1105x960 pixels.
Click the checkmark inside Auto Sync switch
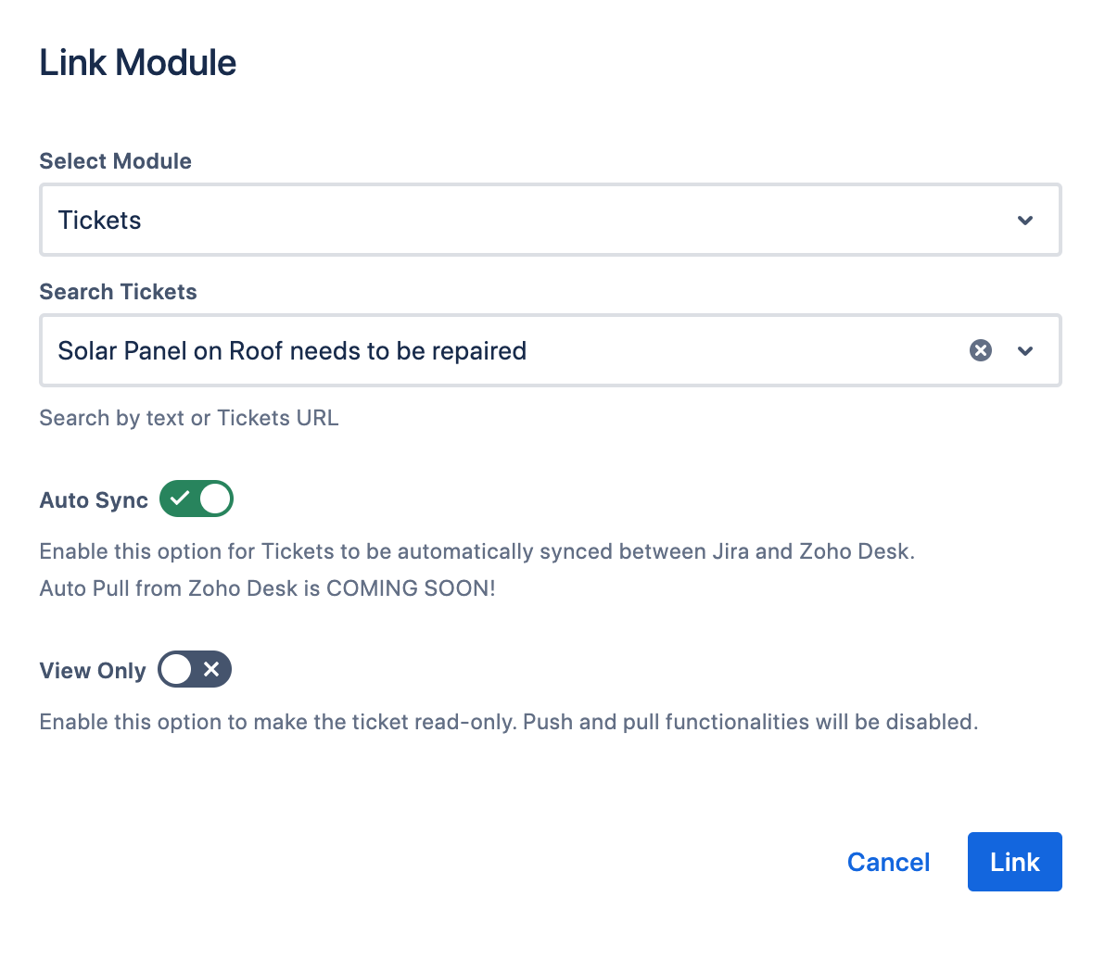180,499
